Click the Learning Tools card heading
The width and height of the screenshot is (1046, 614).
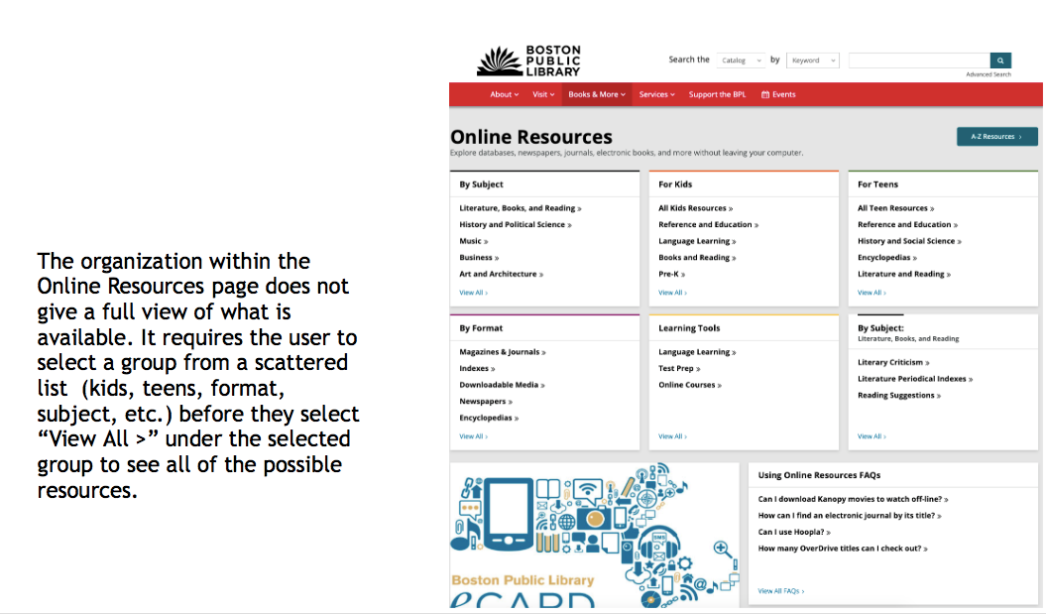tap(689, 328)
